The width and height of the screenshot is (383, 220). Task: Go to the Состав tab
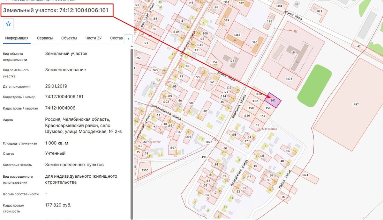pyautogui.click(x=116, y=38)
